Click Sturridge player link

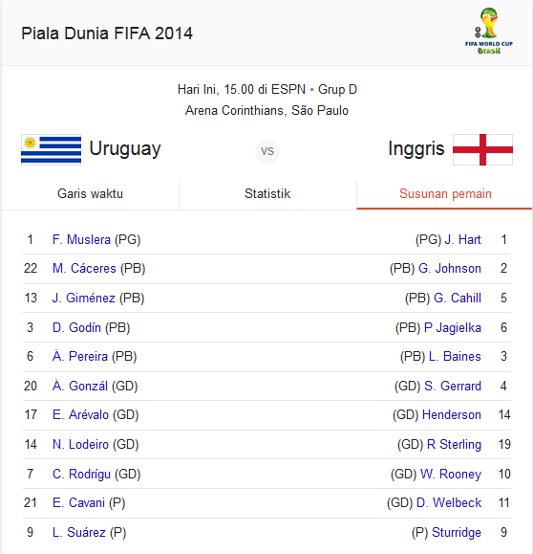(x=457, y=532)
